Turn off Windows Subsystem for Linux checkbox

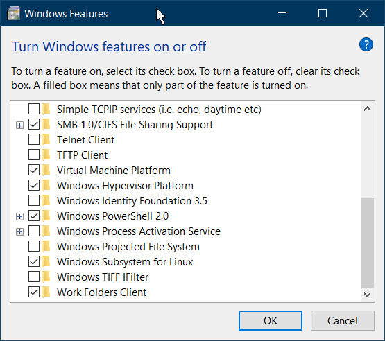click(x=34, y=261)
